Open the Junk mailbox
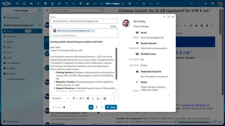 [x=9, y=52]
